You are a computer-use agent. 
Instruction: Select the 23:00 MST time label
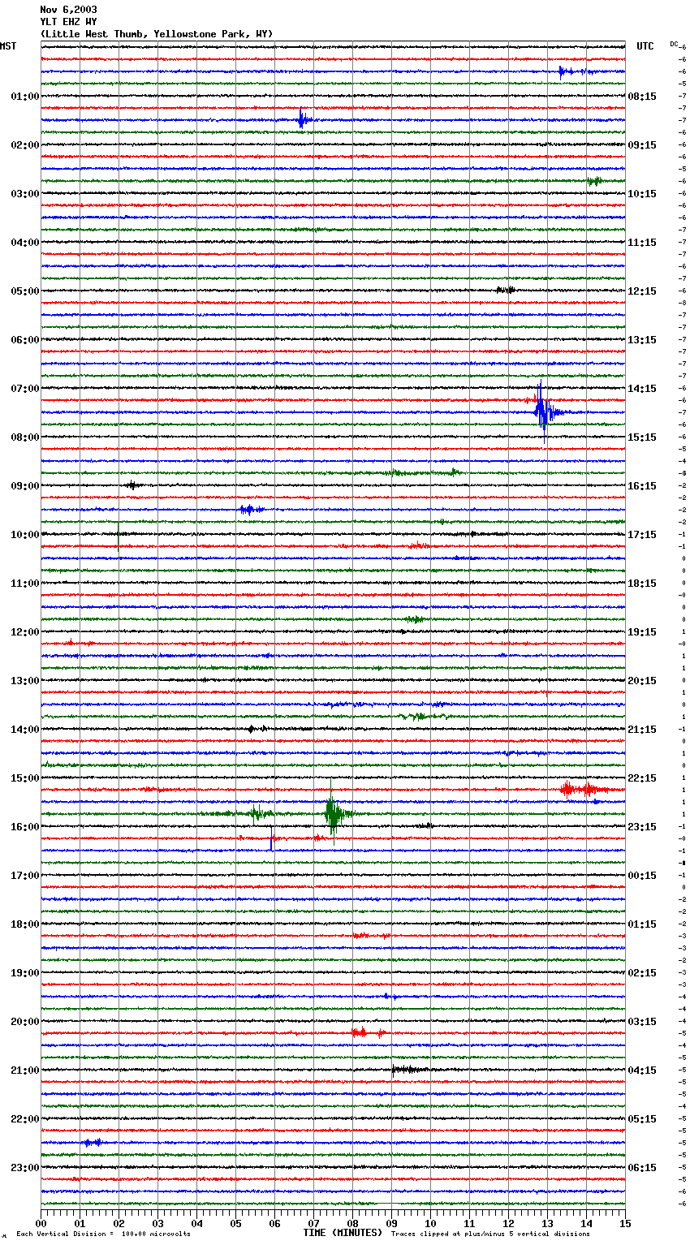click(25, 1168)
